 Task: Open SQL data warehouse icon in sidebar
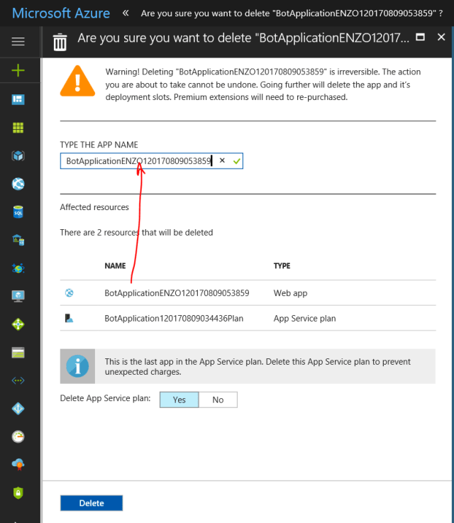point(18,240)
